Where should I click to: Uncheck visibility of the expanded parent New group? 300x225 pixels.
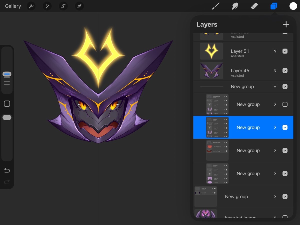(285, 86)
